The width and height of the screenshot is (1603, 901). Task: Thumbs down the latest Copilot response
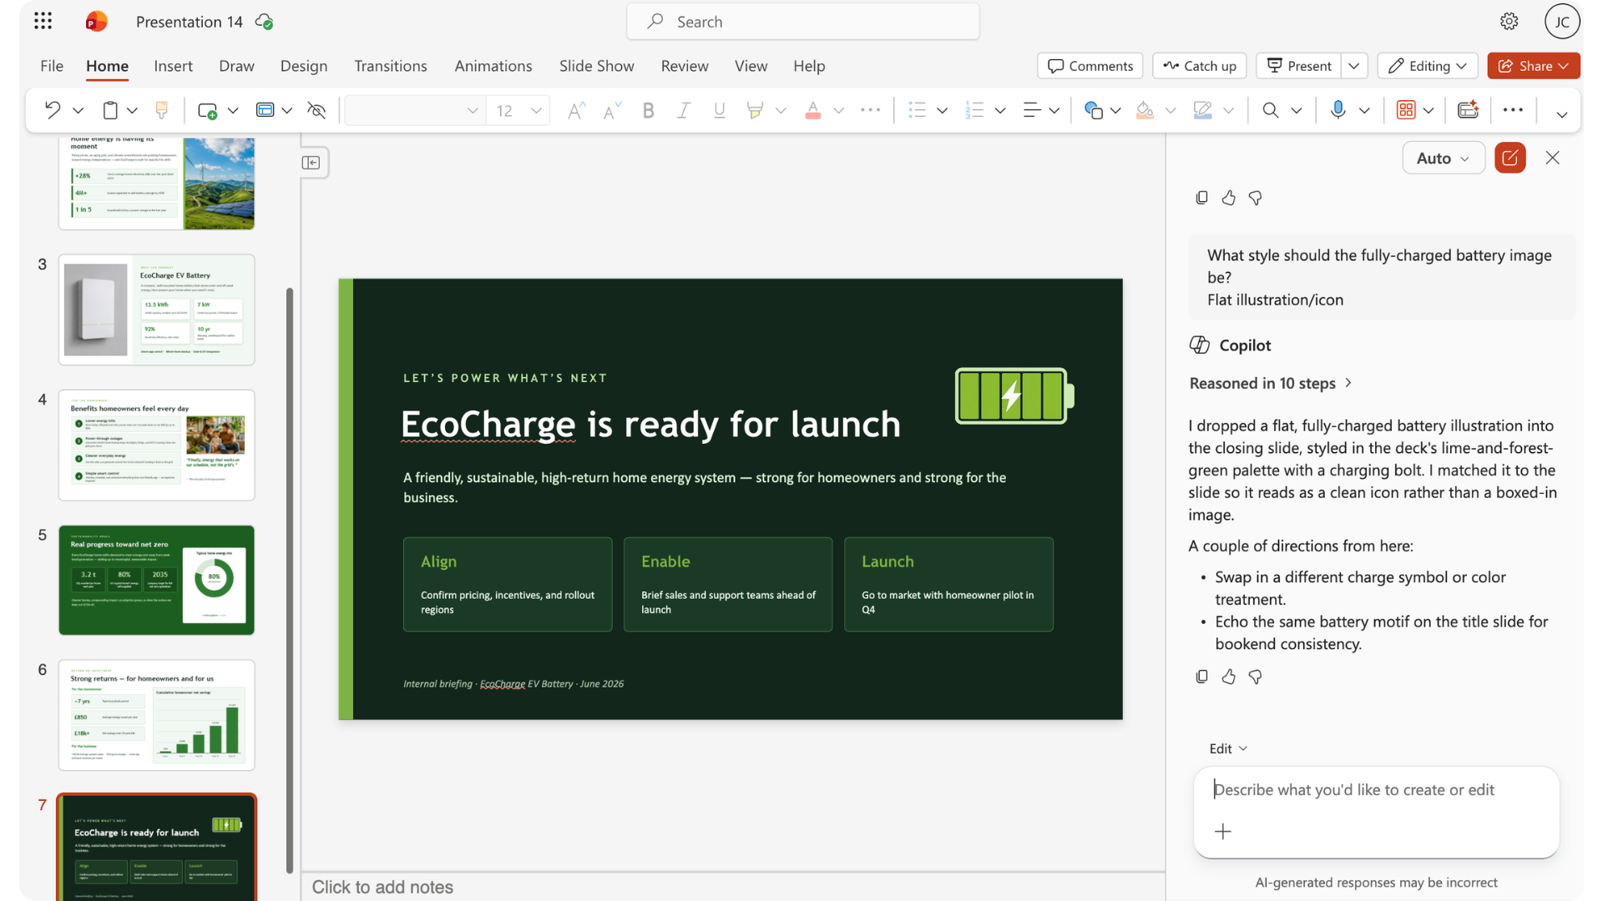[x=1255, y=677]
